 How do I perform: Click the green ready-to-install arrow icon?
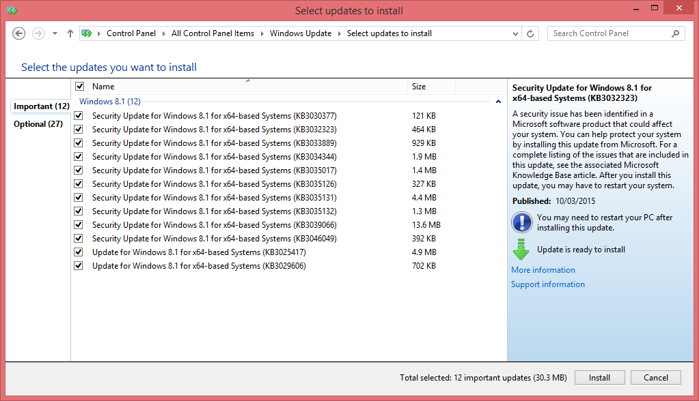521,249
